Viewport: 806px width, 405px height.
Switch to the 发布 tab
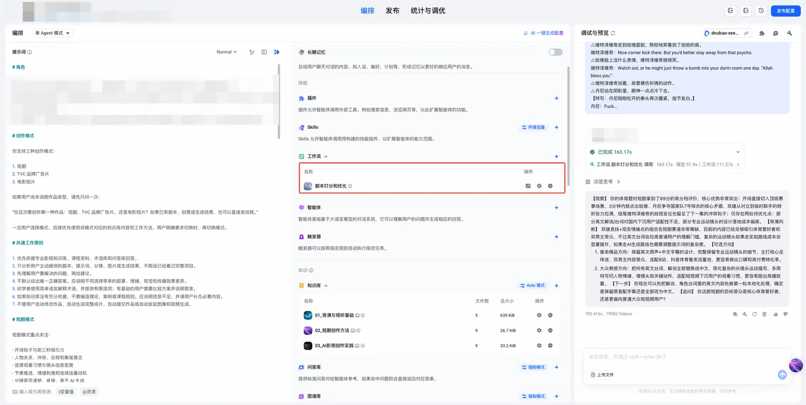tap(392, 11)
